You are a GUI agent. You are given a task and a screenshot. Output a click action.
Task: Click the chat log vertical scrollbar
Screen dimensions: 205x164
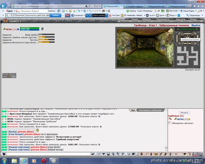(x=166, y=129)
